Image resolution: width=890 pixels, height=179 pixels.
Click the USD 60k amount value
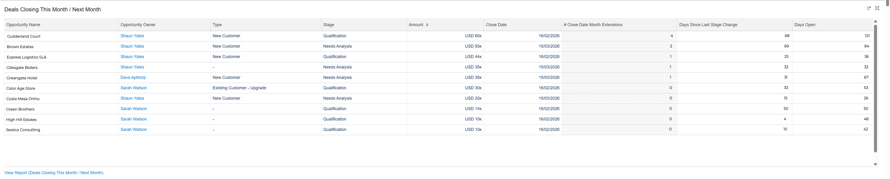point(473,36)
